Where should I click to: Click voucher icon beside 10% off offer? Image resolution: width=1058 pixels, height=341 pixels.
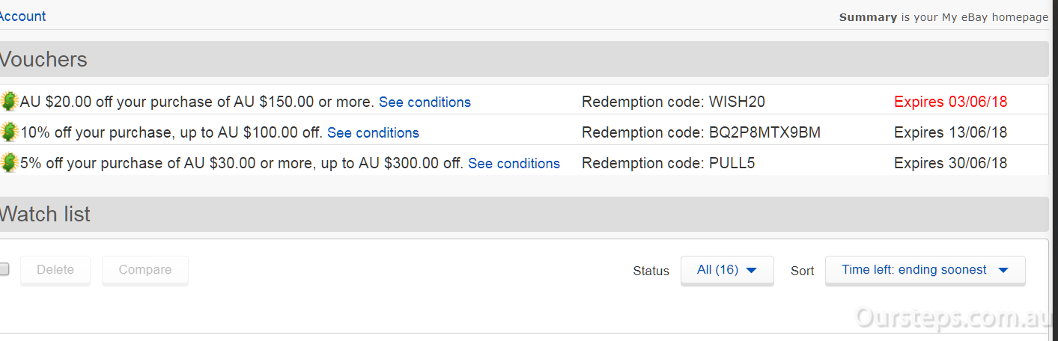pyautogui.click(x=9, y=132)
